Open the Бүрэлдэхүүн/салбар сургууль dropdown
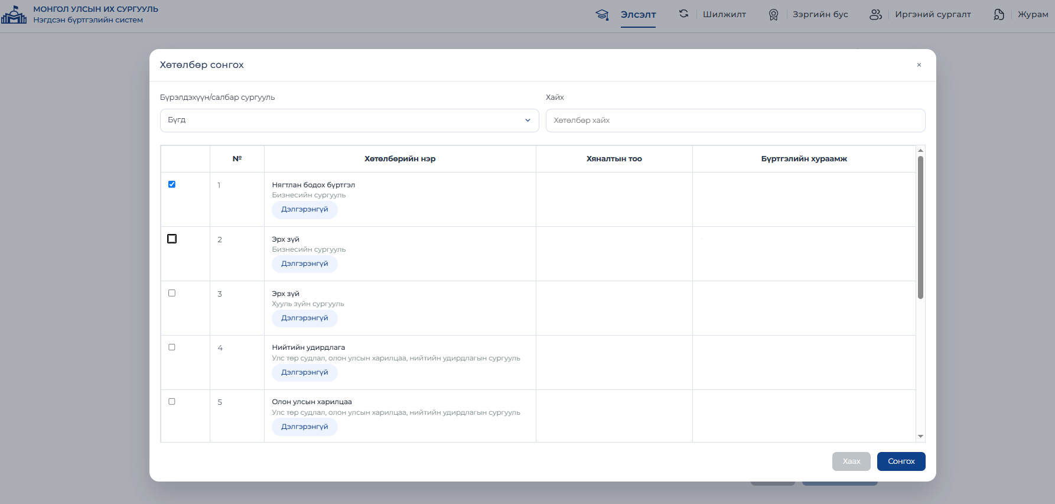Viewport: 1055px width, 504px height. click(x=349, y=120)
